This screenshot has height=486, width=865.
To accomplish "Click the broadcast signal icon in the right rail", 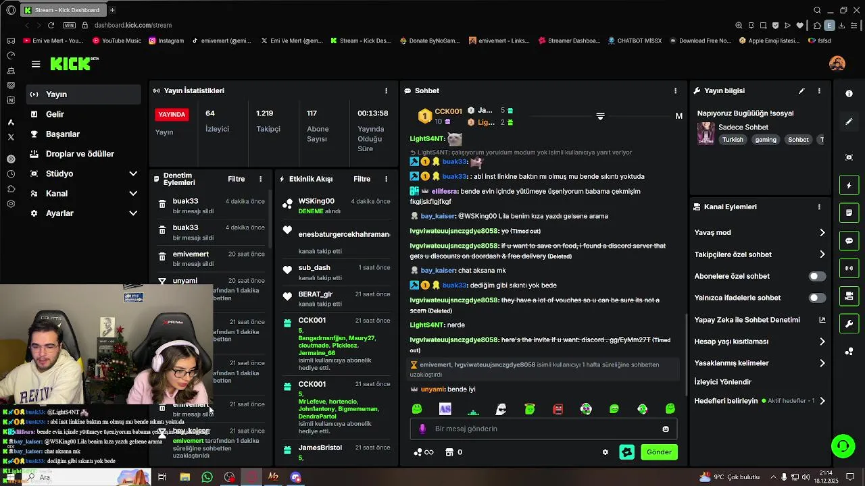I will click(x=849, y=268).
